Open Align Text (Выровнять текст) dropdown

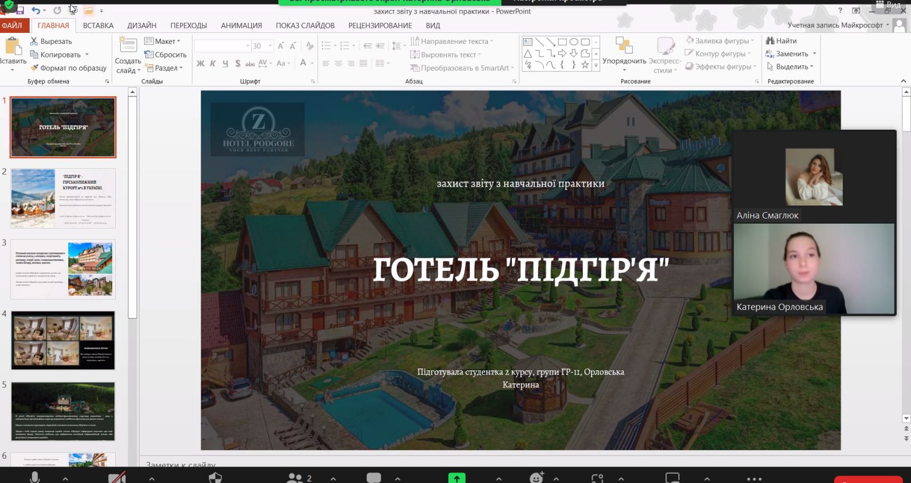coord(446,55)
